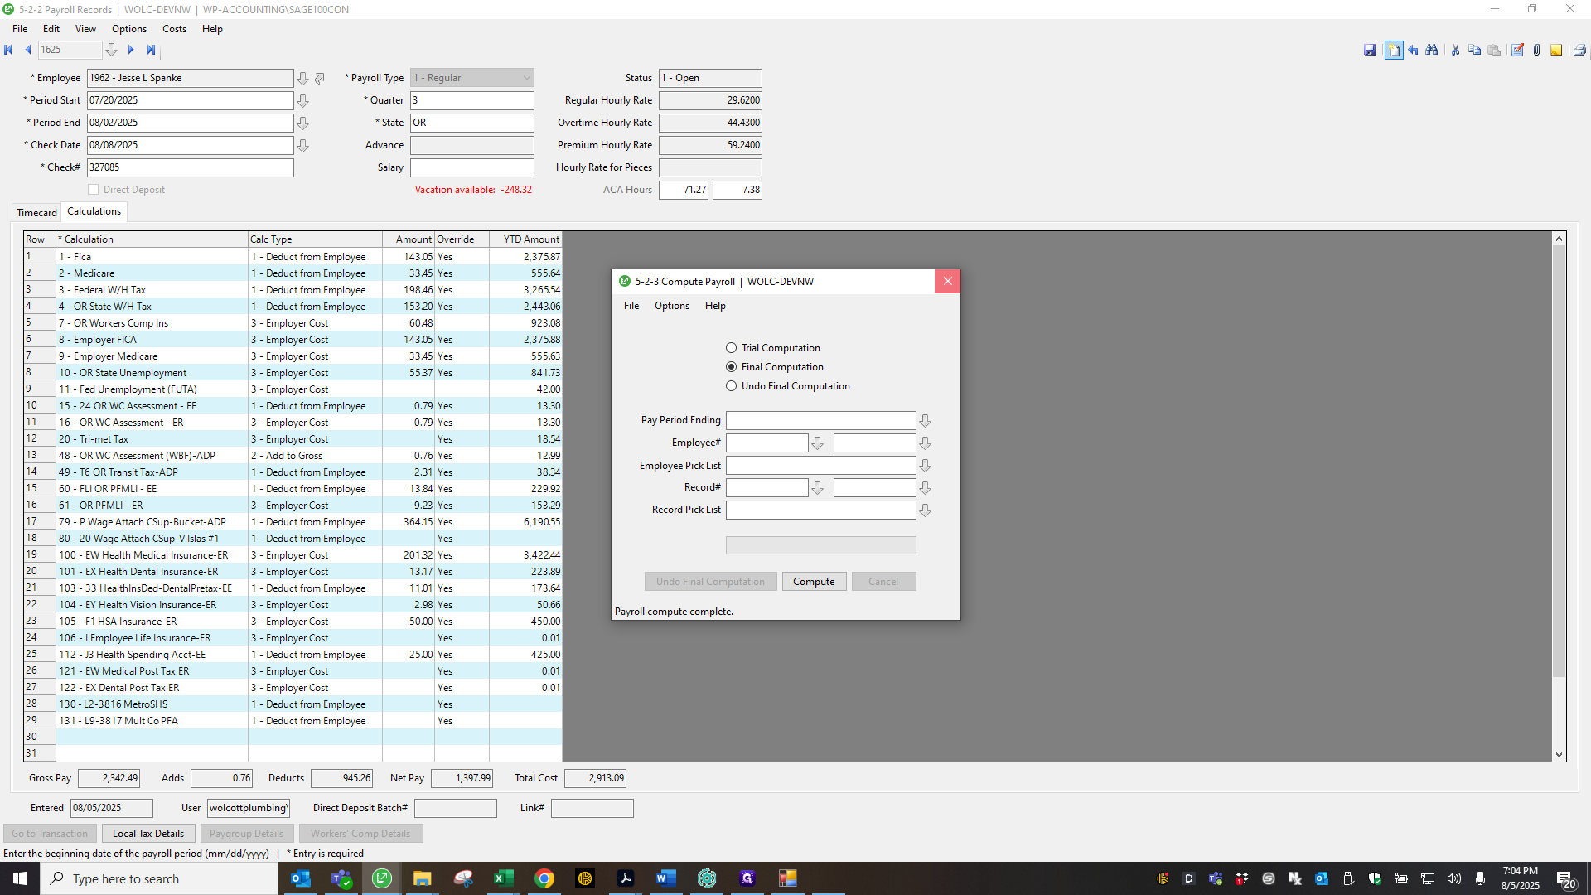1591x895 pixels.
Task: Select Undo Final Computation radio option
Action: point(731,386)
